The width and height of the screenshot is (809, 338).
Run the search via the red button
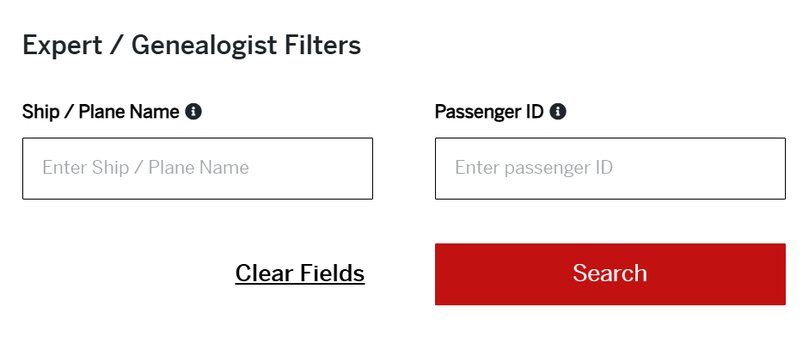(x=610, y=274)
